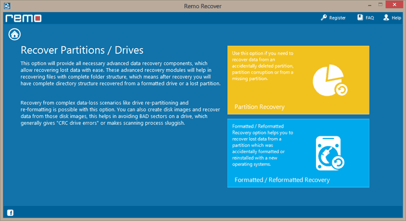Select the Partition Recovery pie chart icon
This screenshot has height=221, width=406.
pos(330,80)
